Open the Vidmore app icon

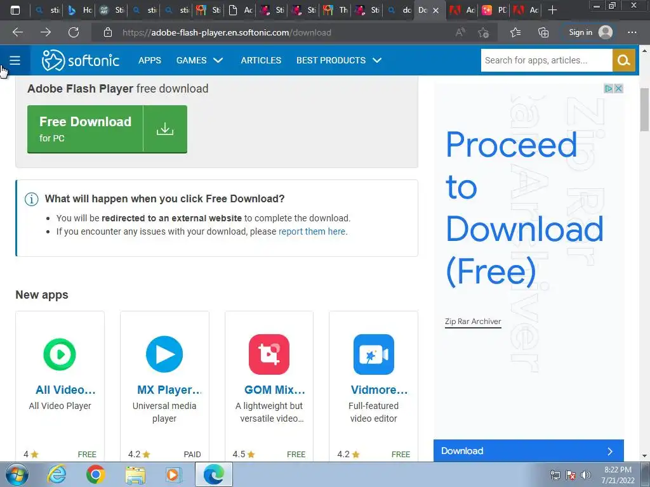click(x=373, y=354)
